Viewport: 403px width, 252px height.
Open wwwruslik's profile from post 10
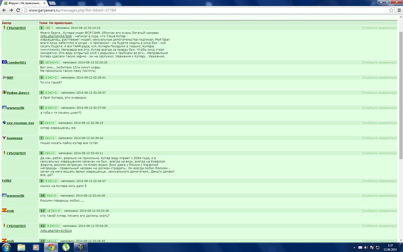16,196
